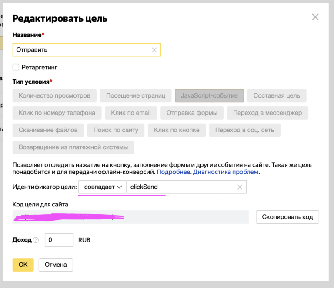Select Составная цель condition type

277,95
